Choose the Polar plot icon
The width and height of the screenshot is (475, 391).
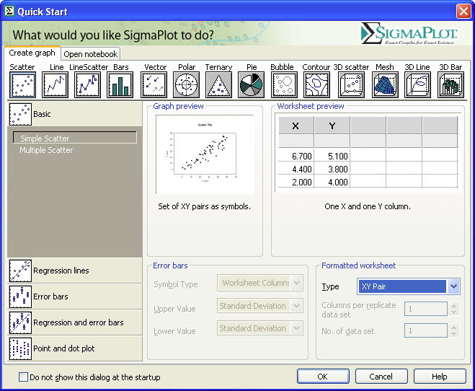point(186,85)
